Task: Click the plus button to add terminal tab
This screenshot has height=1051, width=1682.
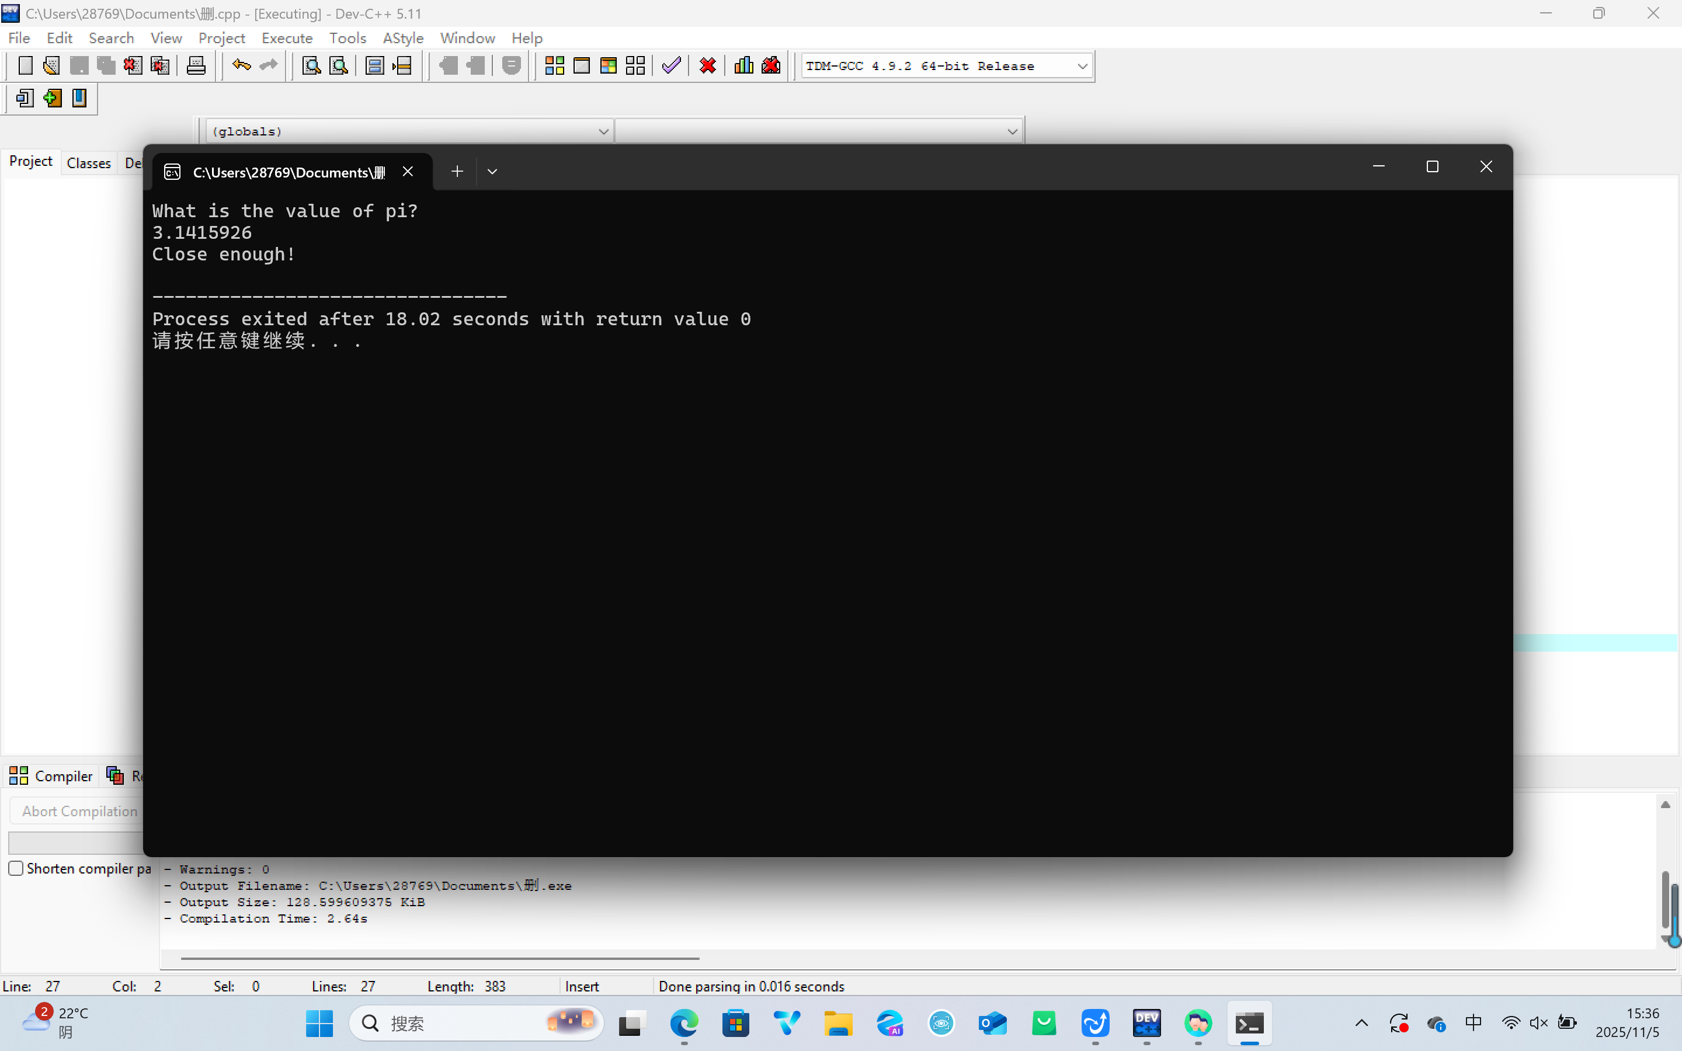Action: tap(457, 172)
